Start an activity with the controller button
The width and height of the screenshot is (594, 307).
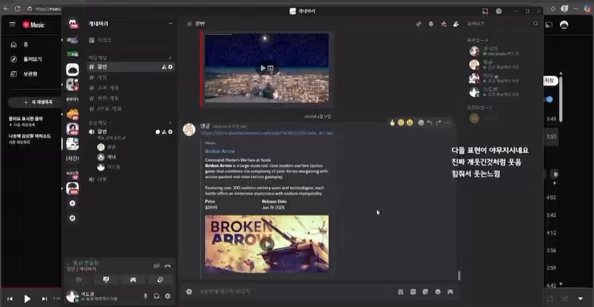[133, 280]
